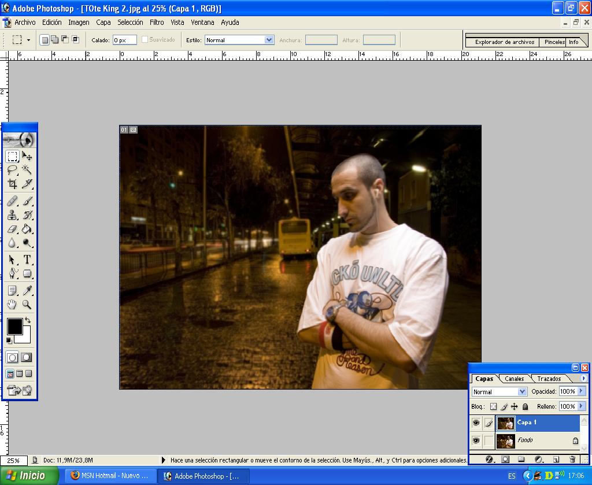Expand the Opacidad slider arrow
The image size is (592, 485).
[581, 391]
